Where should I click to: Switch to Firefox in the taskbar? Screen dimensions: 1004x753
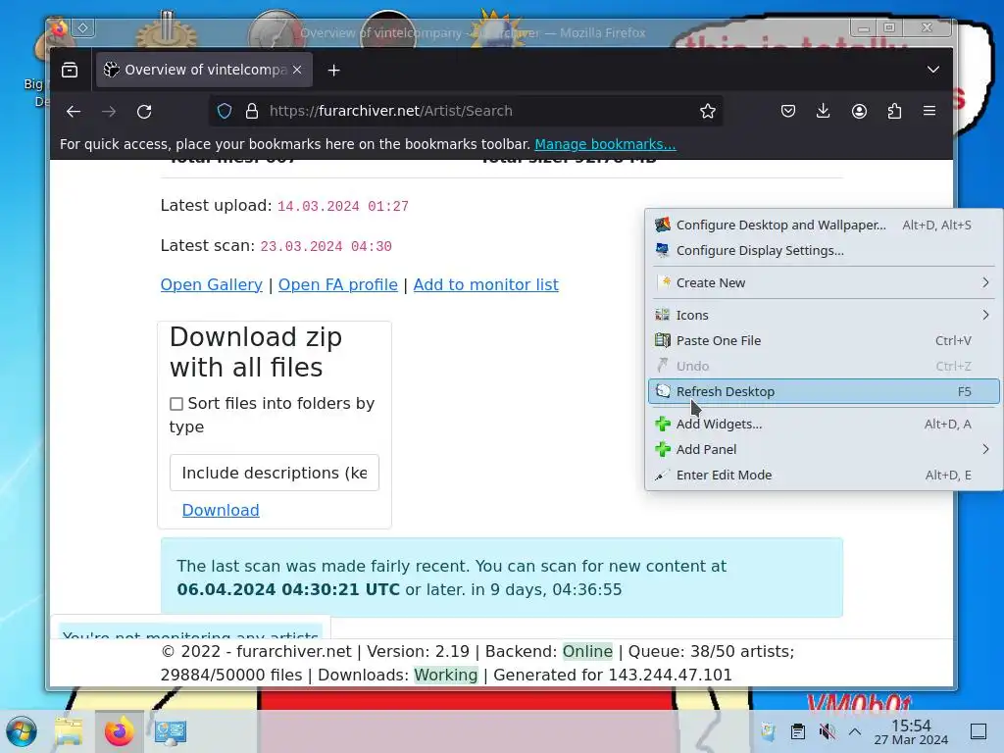(119, 731)
